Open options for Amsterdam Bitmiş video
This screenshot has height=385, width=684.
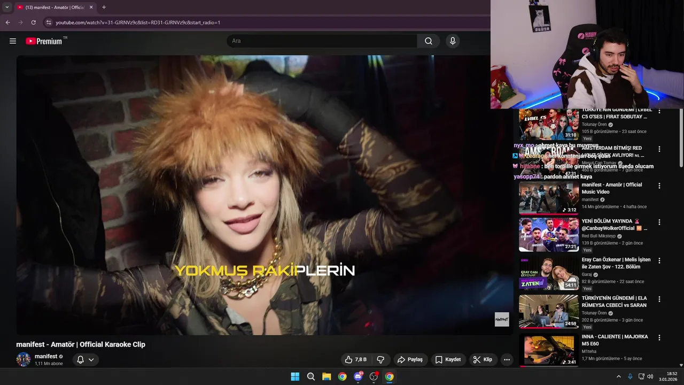tap(659, 149)
